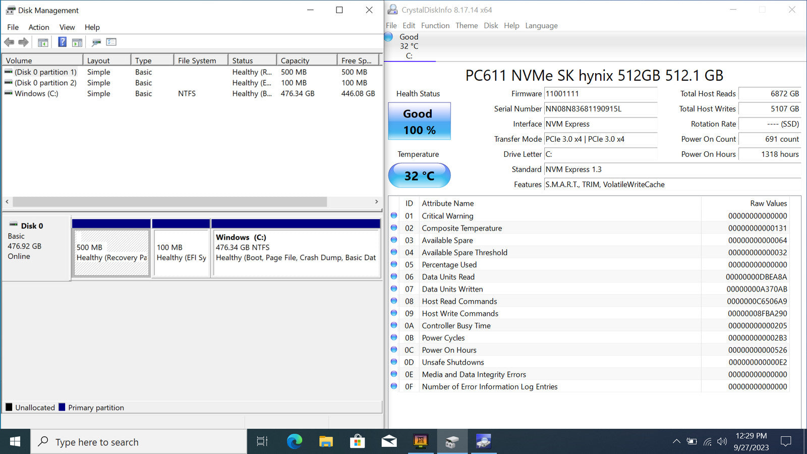Screen dimensions: 807x454
Task: Click the Back arrow in Disk Management toolbar
Action: coord(9,42)
